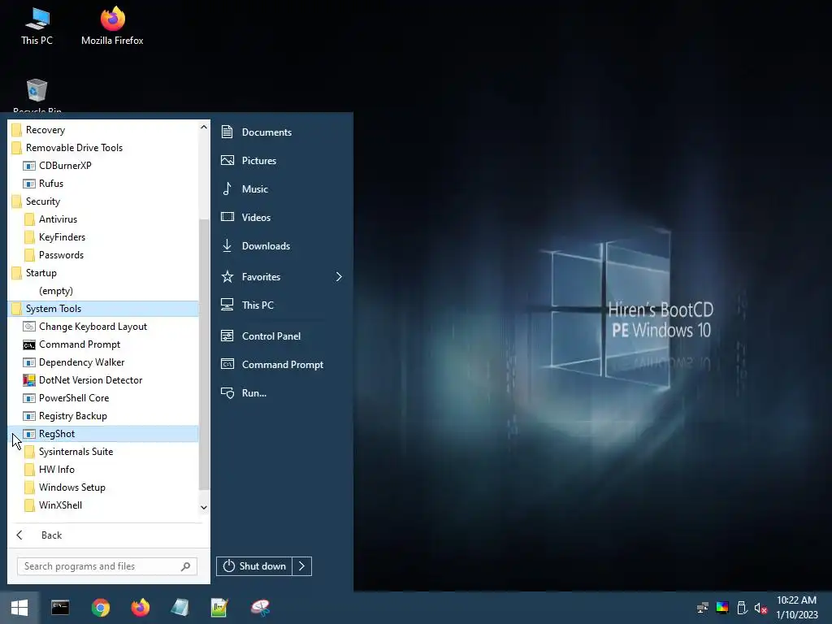This screenshot has width=832, height=624.
Task: Expand the Windows Setup folder
Action: (103, 487)
